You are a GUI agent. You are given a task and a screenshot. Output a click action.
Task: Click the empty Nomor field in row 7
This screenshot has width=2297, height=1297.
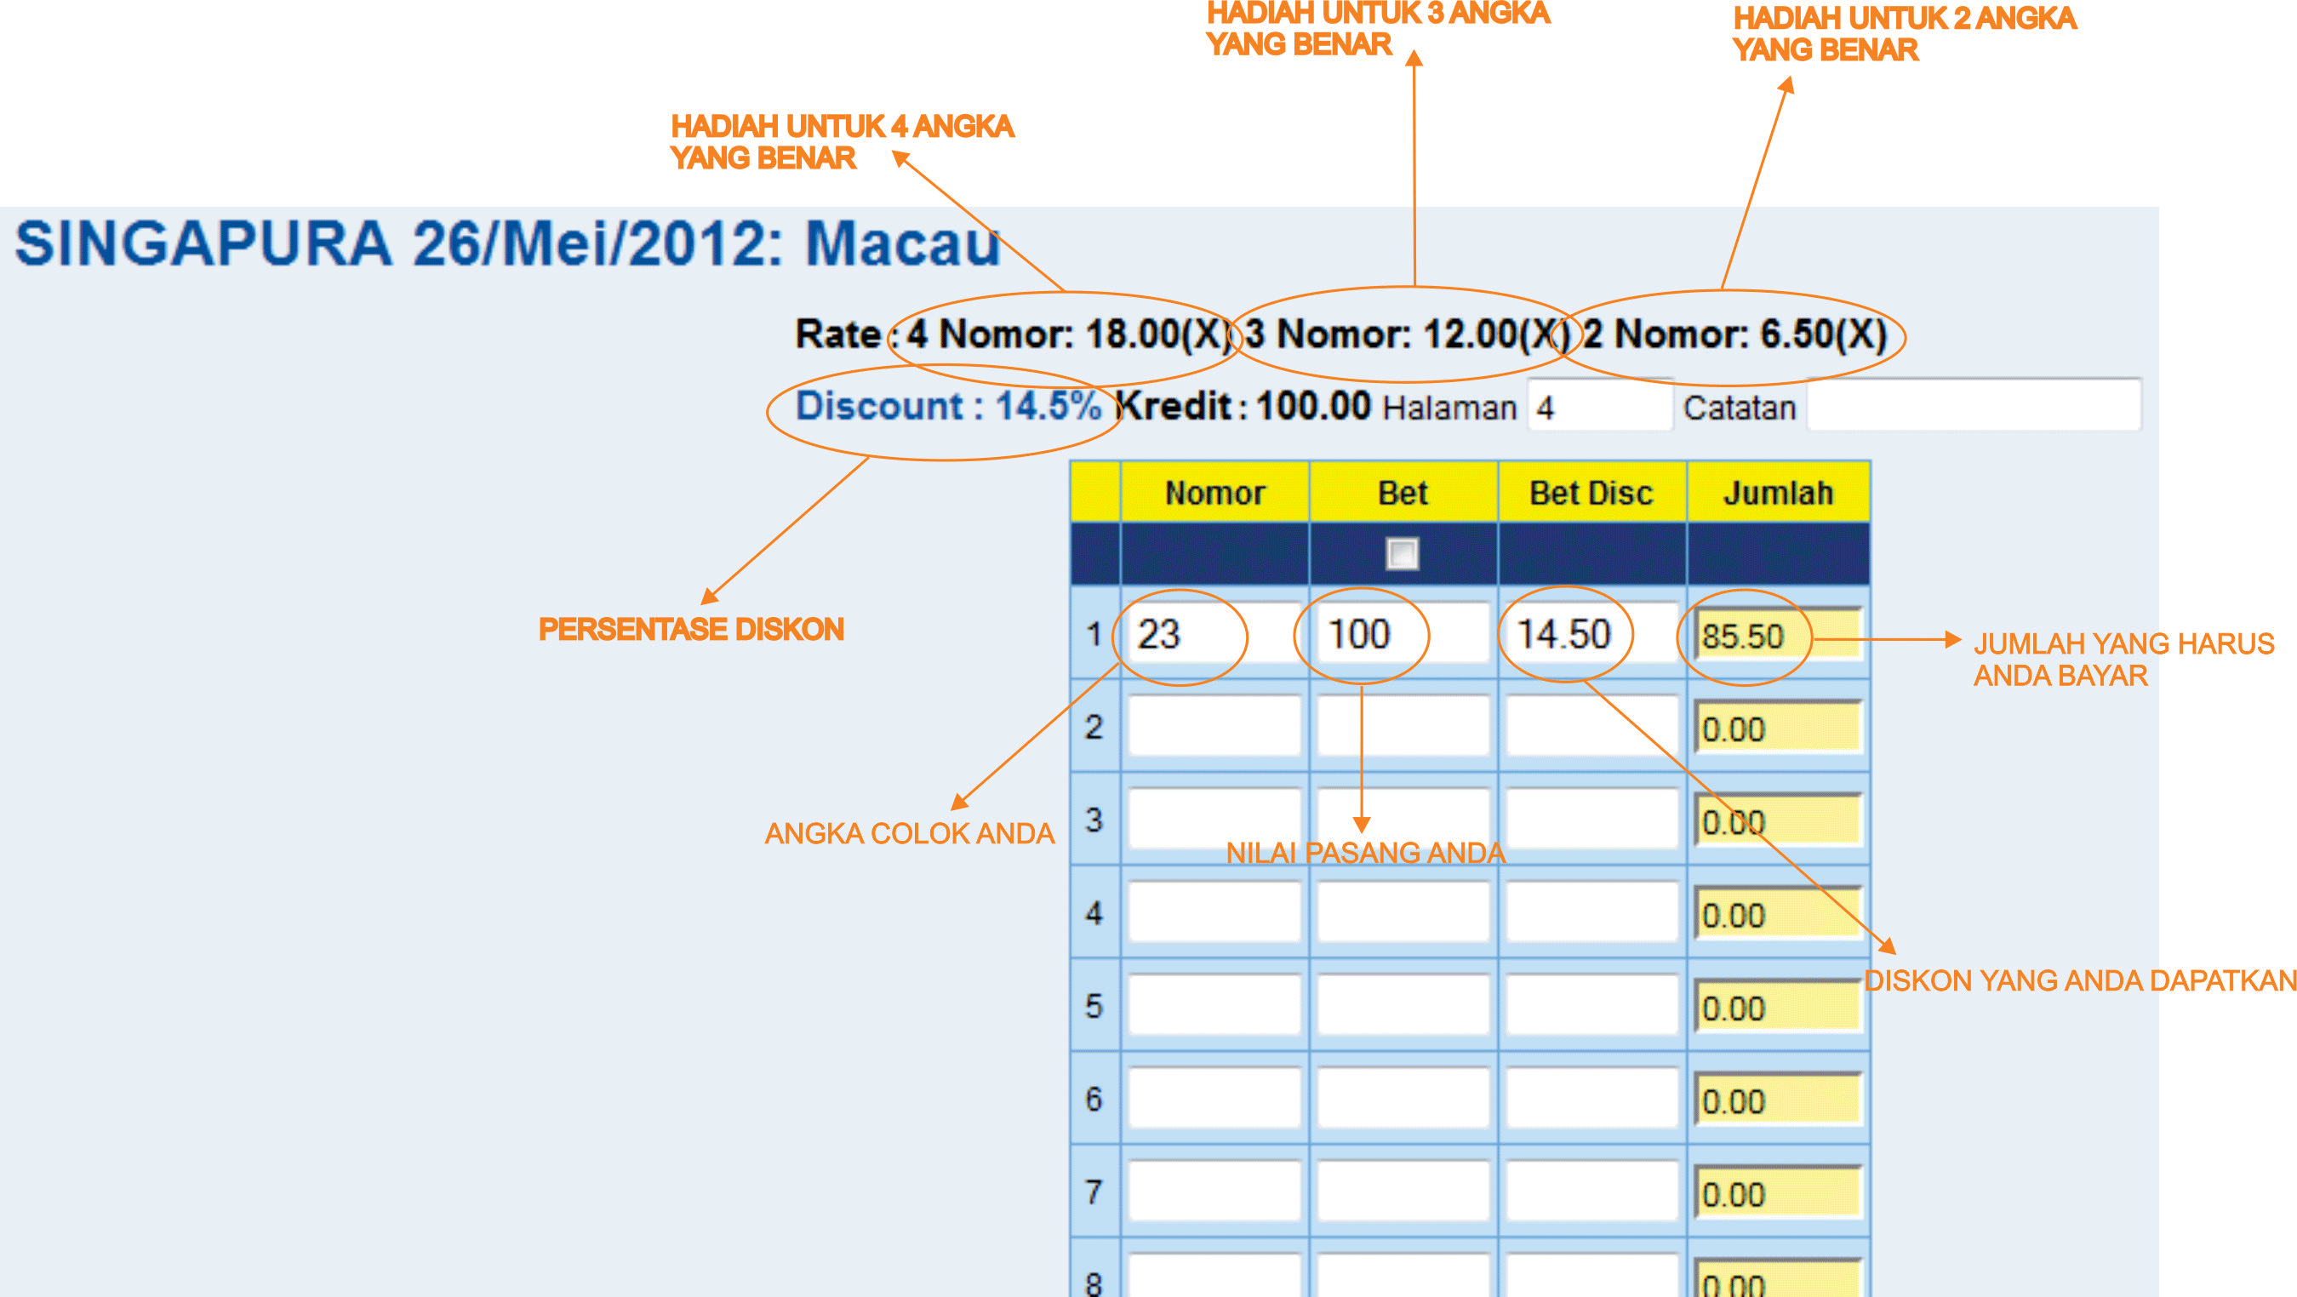click(x=1214, y=1191)
